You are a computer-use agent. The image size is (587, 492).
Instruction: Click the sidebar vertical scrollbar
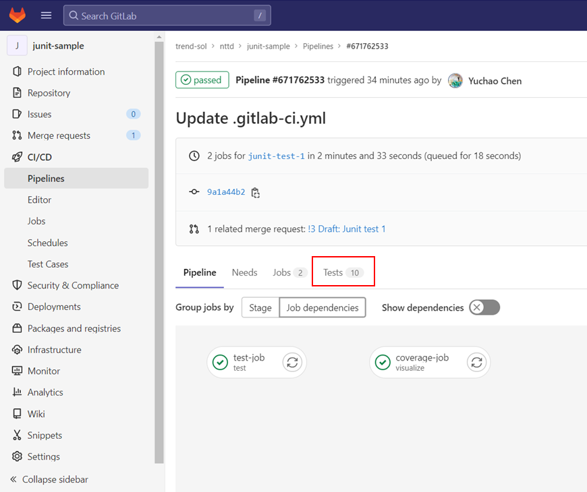tap(159, 252)
